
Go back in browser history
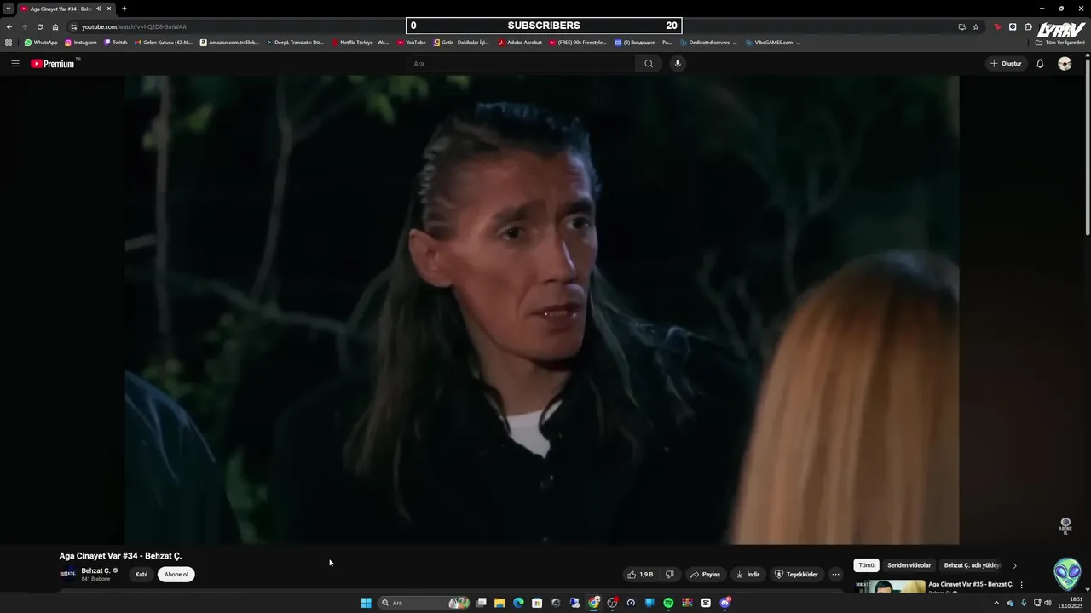click(9, 26)
